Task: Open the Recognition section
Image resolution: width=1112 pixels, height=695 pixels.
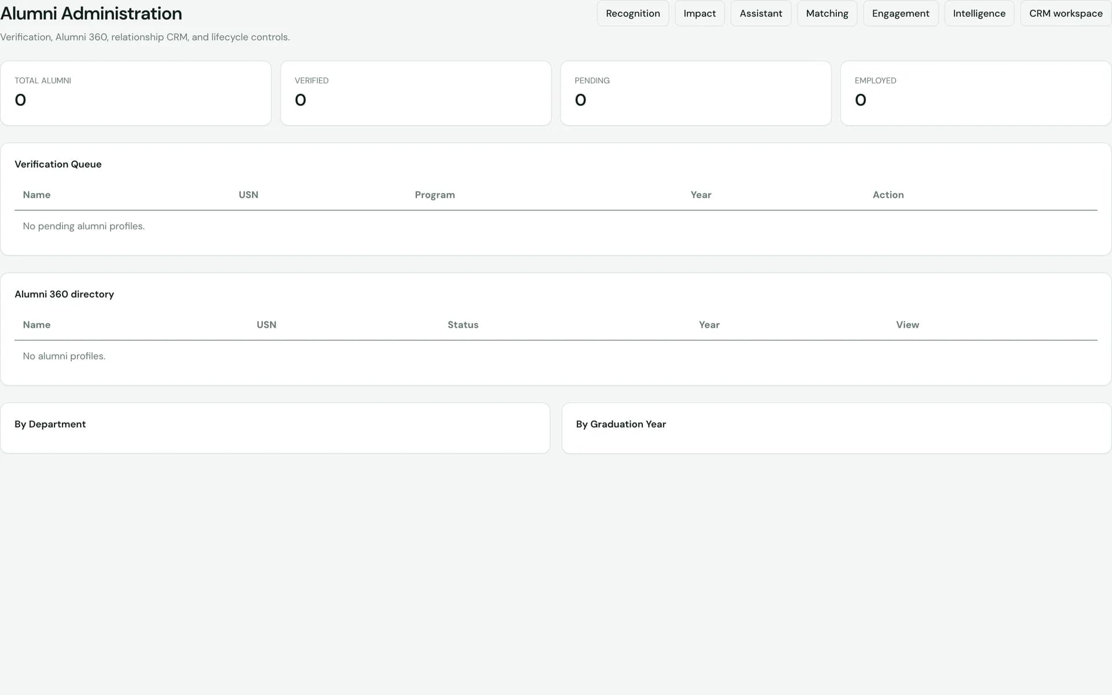Action: [632, 13]
